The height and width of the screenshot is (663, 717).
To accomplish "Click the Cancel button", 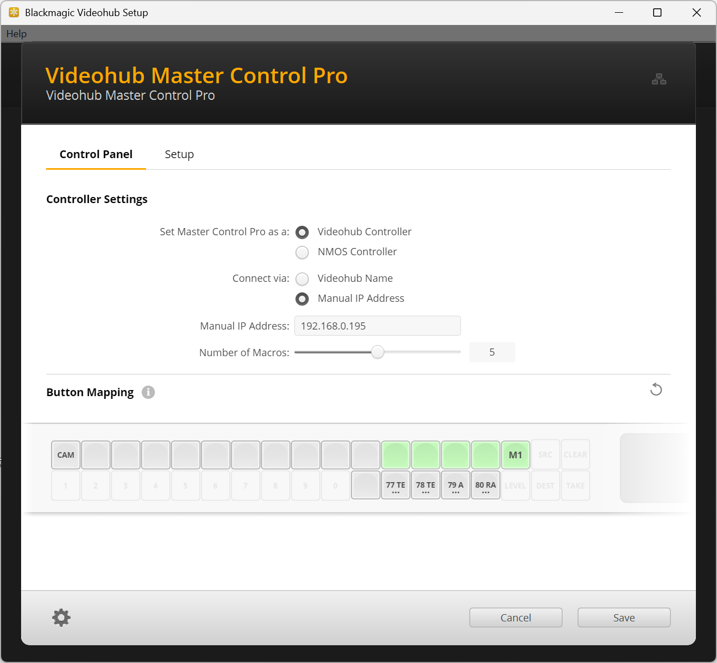I will point(516,618).
